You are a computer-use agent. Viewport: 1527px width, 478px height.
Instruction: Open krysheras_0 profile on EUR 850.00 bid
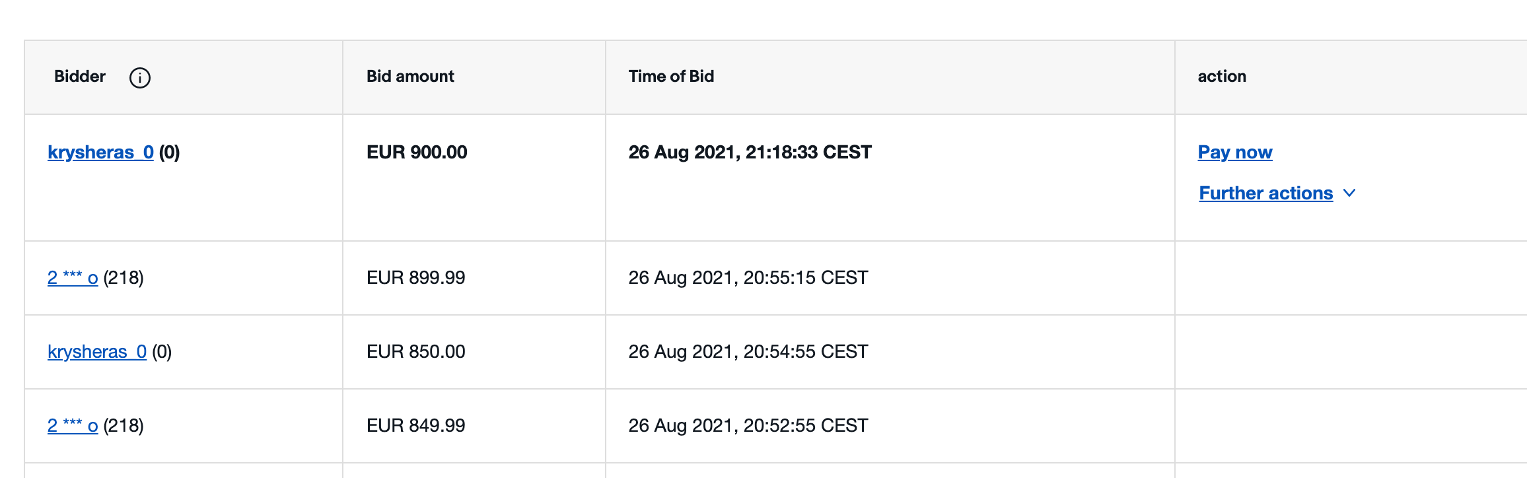(97, 351)
